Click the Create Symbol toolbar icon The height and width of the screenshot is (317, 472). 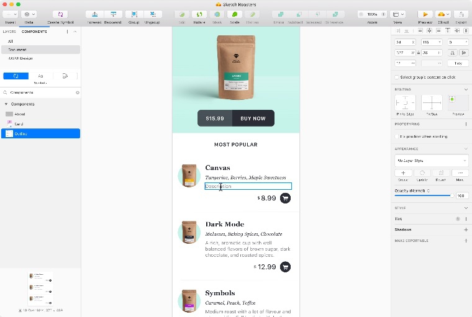coord(60,14)
